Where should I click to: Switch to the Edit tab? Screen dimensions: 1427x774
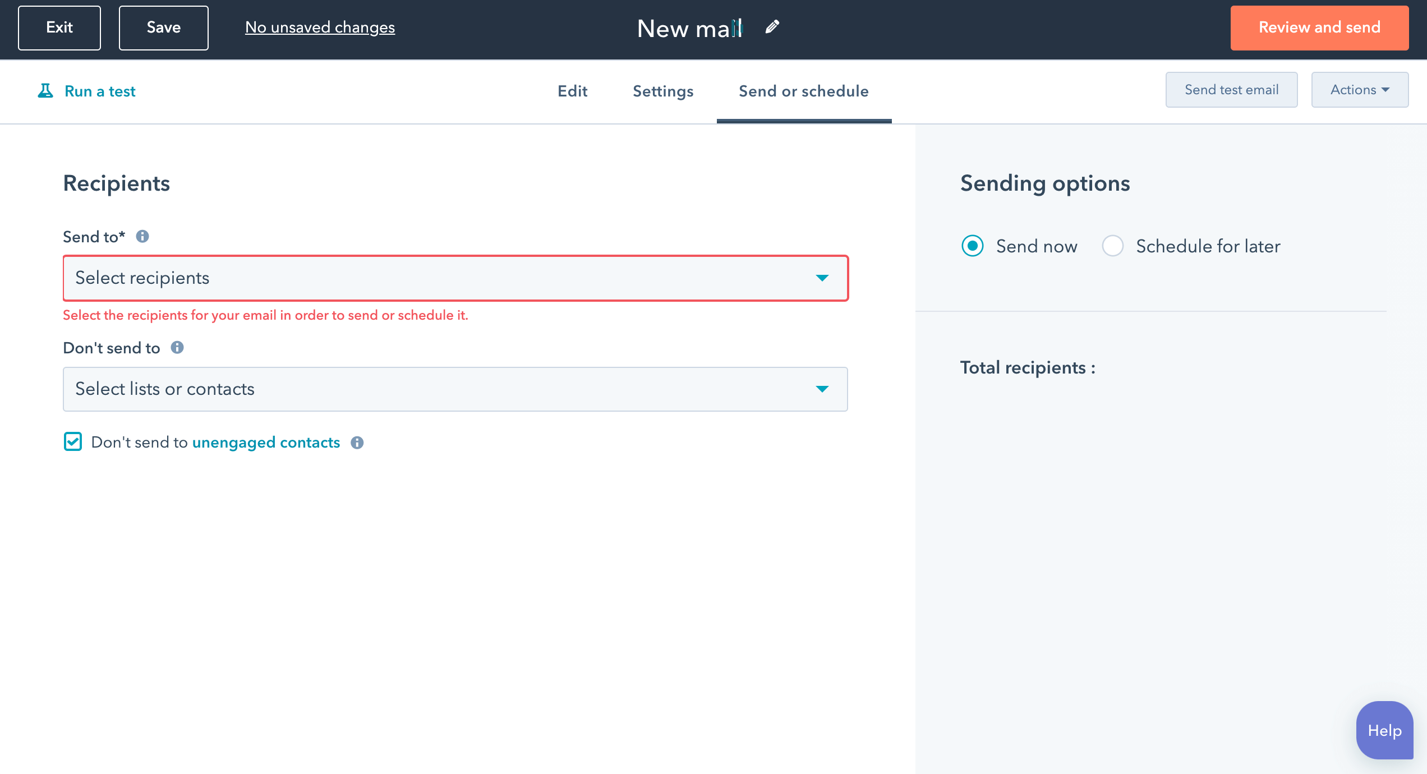tap(572, 91)
